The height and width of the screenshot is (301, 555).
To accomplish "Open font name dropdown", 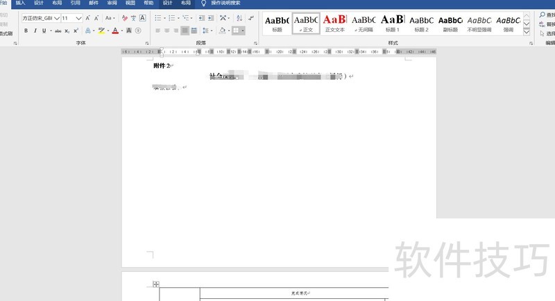I will 57,18.
